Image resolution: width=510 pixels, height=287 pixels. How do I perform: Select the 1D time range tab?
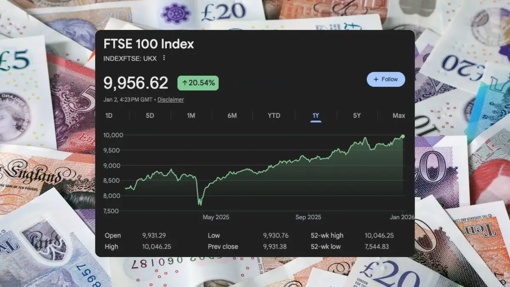tap(109, 115)
